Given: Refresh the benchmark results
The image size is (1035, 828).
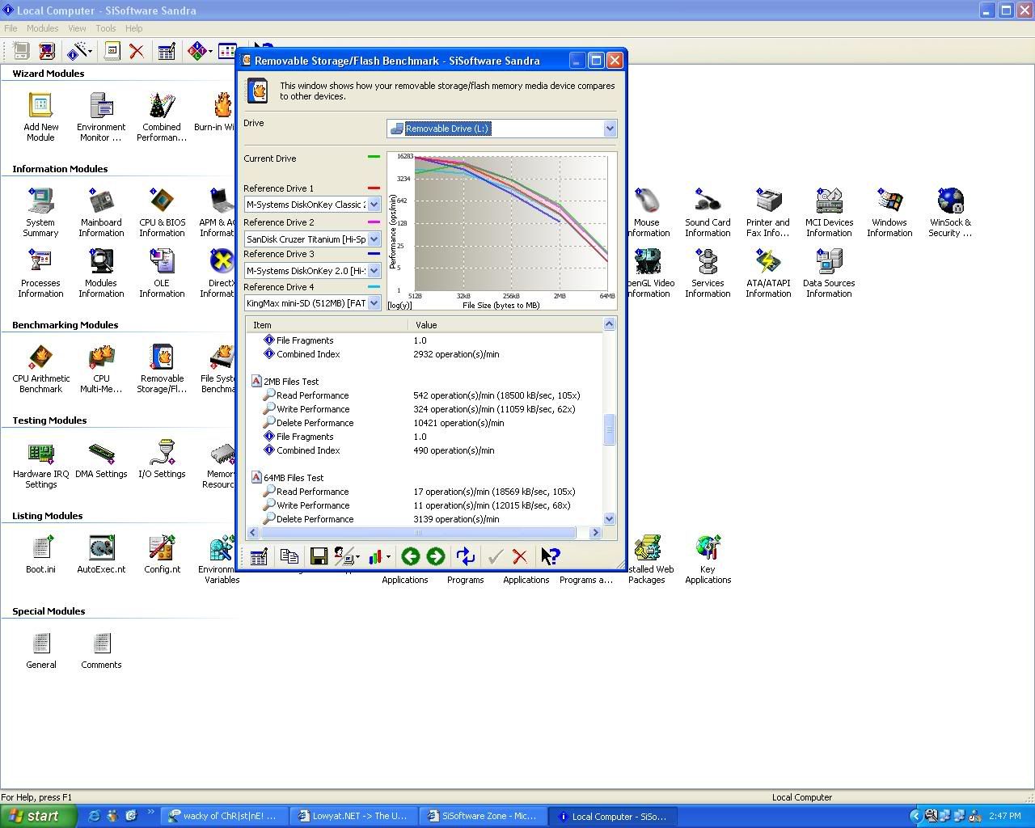Looking at the screenshot, I should (x=465, y=556).
